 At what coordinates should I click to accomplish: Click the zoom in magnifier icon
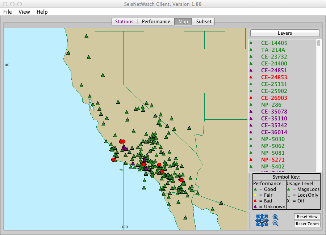click(275, 217)
